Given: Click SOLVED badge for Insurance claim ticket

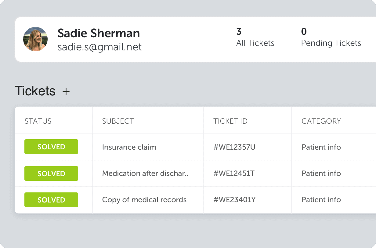Looking at the screenshot, I should tap(51, 147).
